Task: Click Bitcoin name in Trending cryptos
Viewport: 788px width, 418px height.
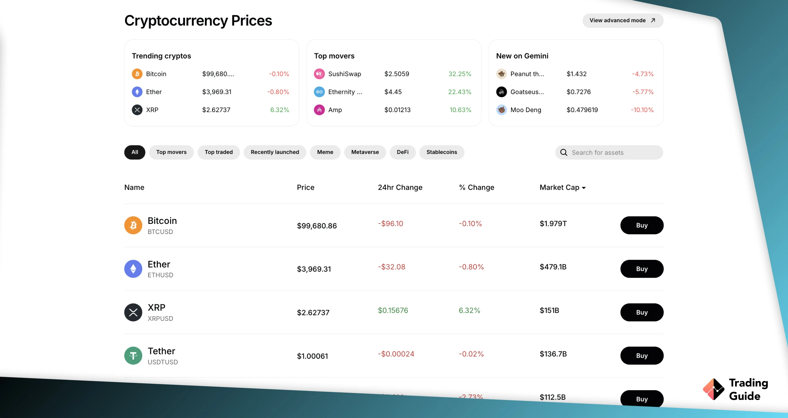Action: (x=156, y=74)
